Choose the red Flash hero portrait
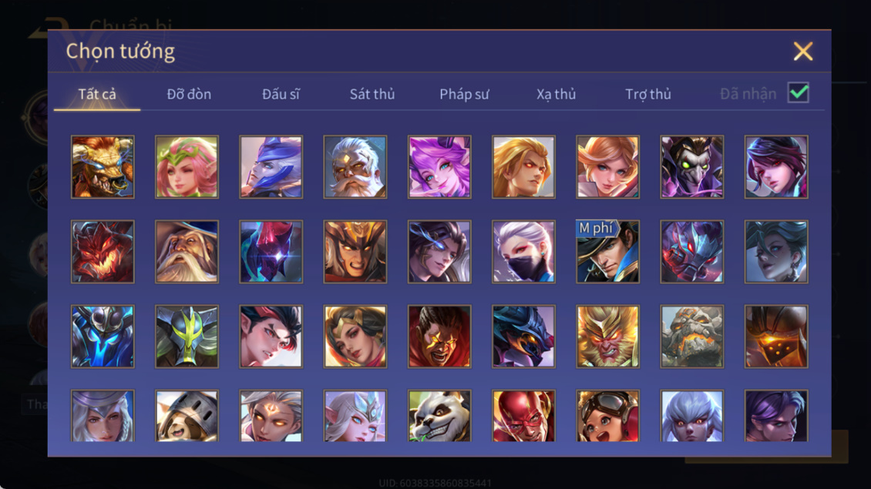 [x=523, y=416]
